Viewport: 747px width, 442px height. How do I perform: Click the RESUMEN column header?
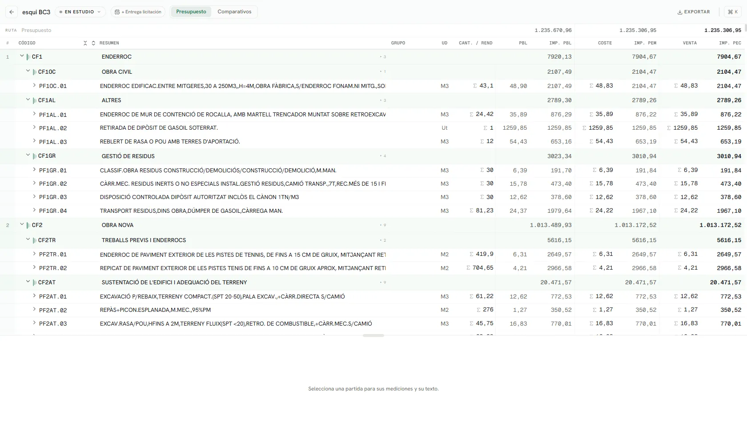coord(109,43)
